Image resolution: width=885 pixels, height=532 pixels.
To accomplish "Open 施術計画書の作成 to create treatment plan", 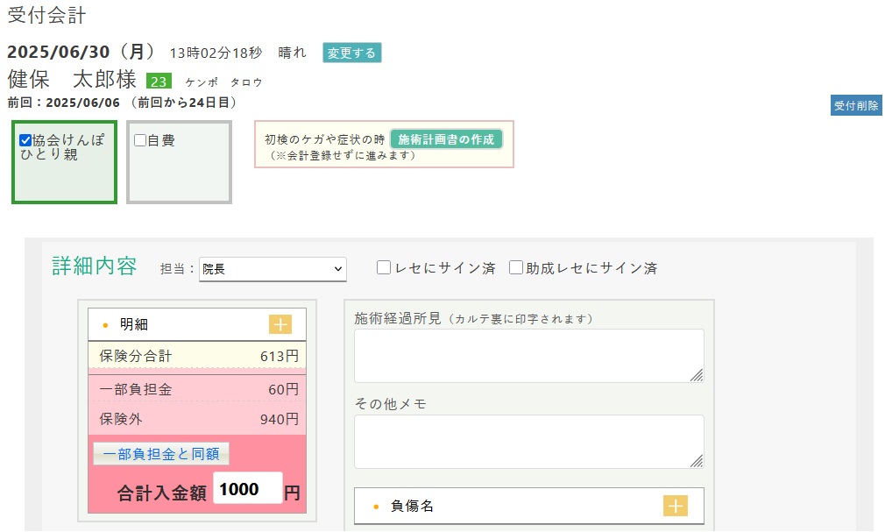I will tap(449, 137).
